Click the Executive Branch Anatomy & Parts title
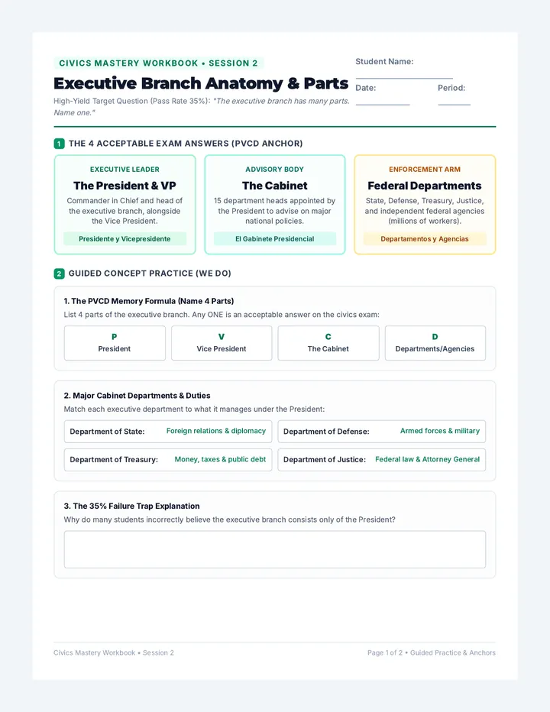The width and height of the screenshot is (550, 712). (x=201, y=83)
